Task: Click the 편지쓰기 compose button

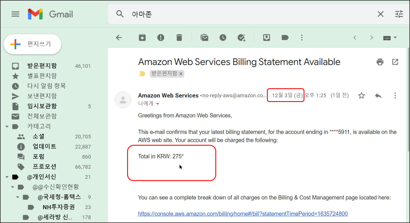Action: coord(32,44)
